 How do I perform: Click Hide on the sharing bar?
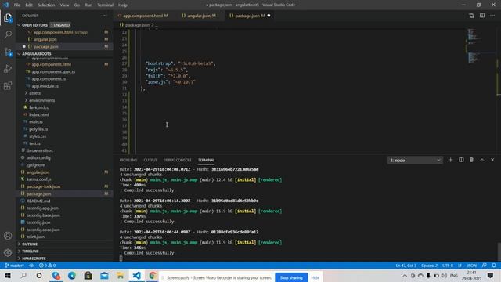click(x=315, y=277)
